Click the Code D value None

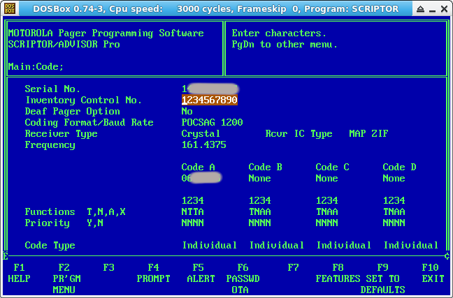click(x=394, y=178)
